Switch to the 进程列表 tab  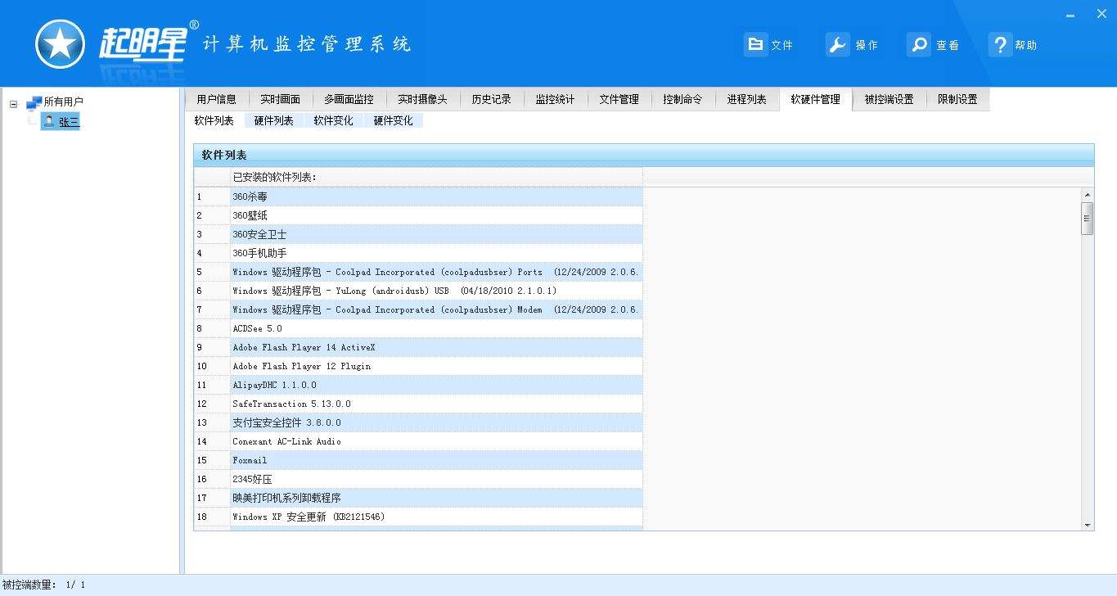746,99
